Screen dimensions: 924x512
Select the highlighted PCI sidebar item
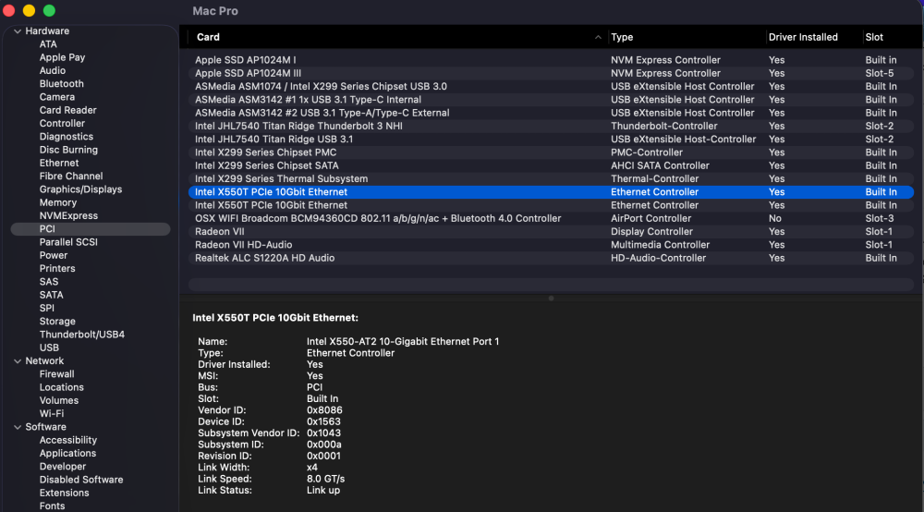click(91, 229)
